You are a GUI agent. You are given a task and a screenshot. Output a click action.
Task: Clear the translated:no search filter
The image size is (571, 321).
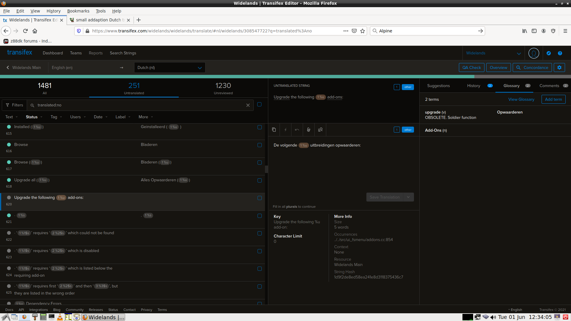(x=248, y=105)
